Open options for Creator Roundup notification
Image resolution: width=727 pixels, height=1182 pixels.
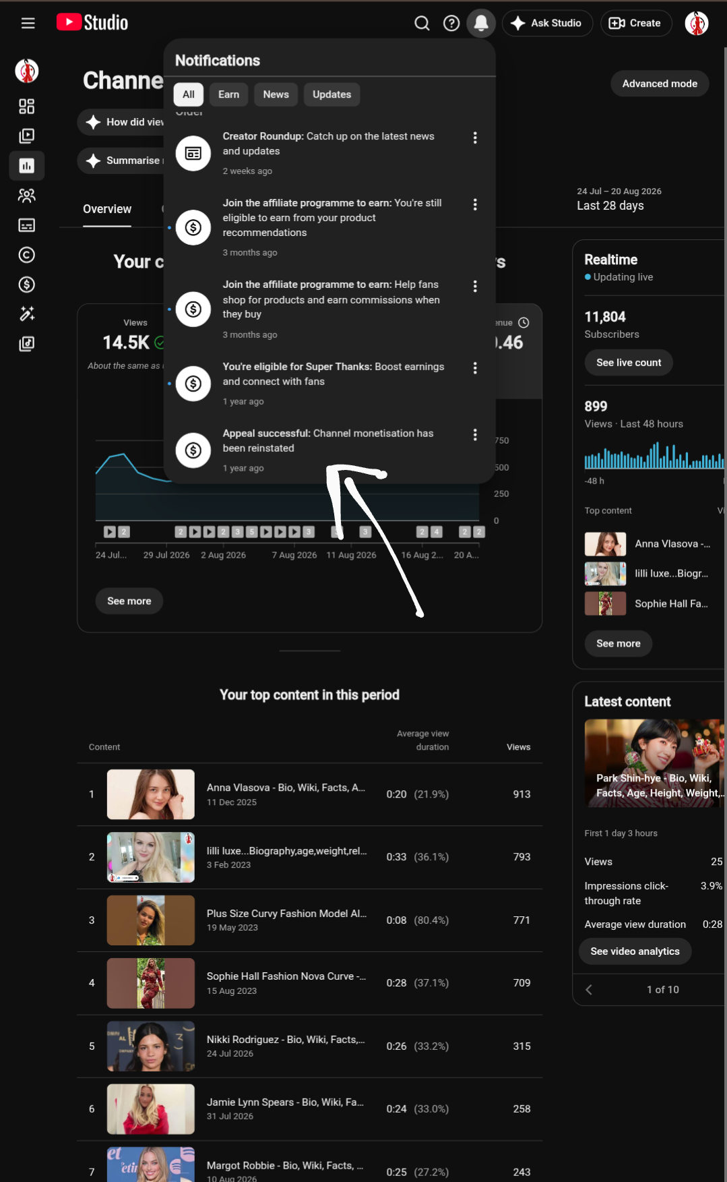click(475, 138)
